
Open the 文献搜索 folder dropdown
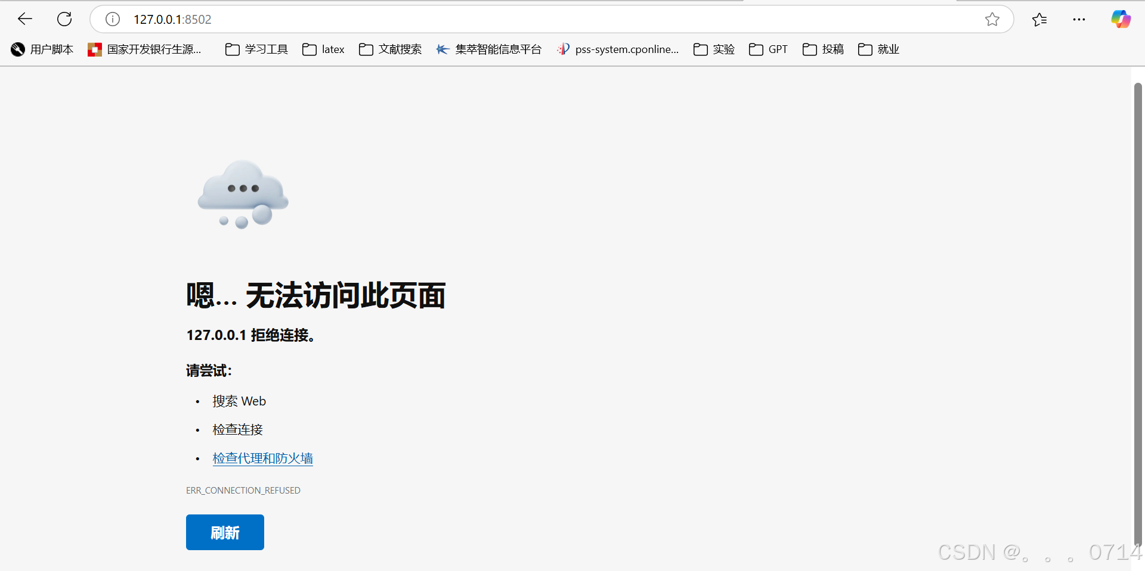[389, 49]
